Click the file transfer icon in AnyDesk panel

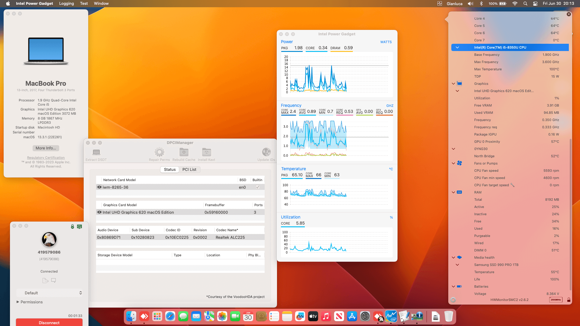click(x=45, y=280)
